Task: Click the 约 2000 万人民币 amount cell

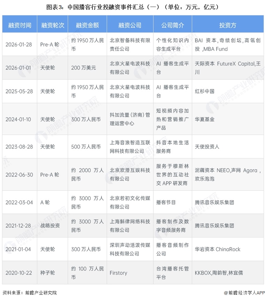Action: [88, 175]
